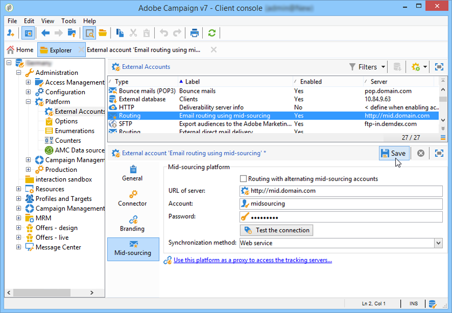Viewport: 452px width, 313px height.
Task: Select Enumerations in the tree
Action: (x=74, y=131)
